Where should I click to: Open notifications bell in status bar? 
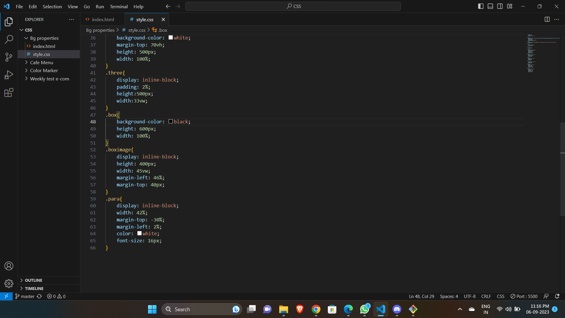coord(558,296)
